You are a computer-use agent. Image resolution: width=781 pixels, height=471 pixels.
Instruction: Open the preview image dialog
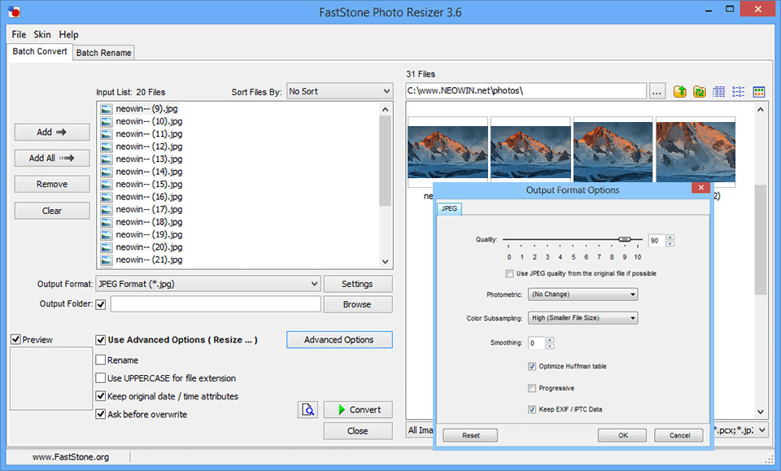click(x=308, y=409)
